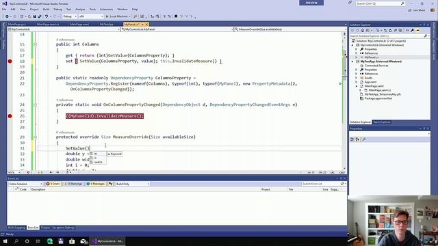Click the Local Machine start button
Image resolution: width=438 pixels, height=246 pixels.
tap(117, 16)
